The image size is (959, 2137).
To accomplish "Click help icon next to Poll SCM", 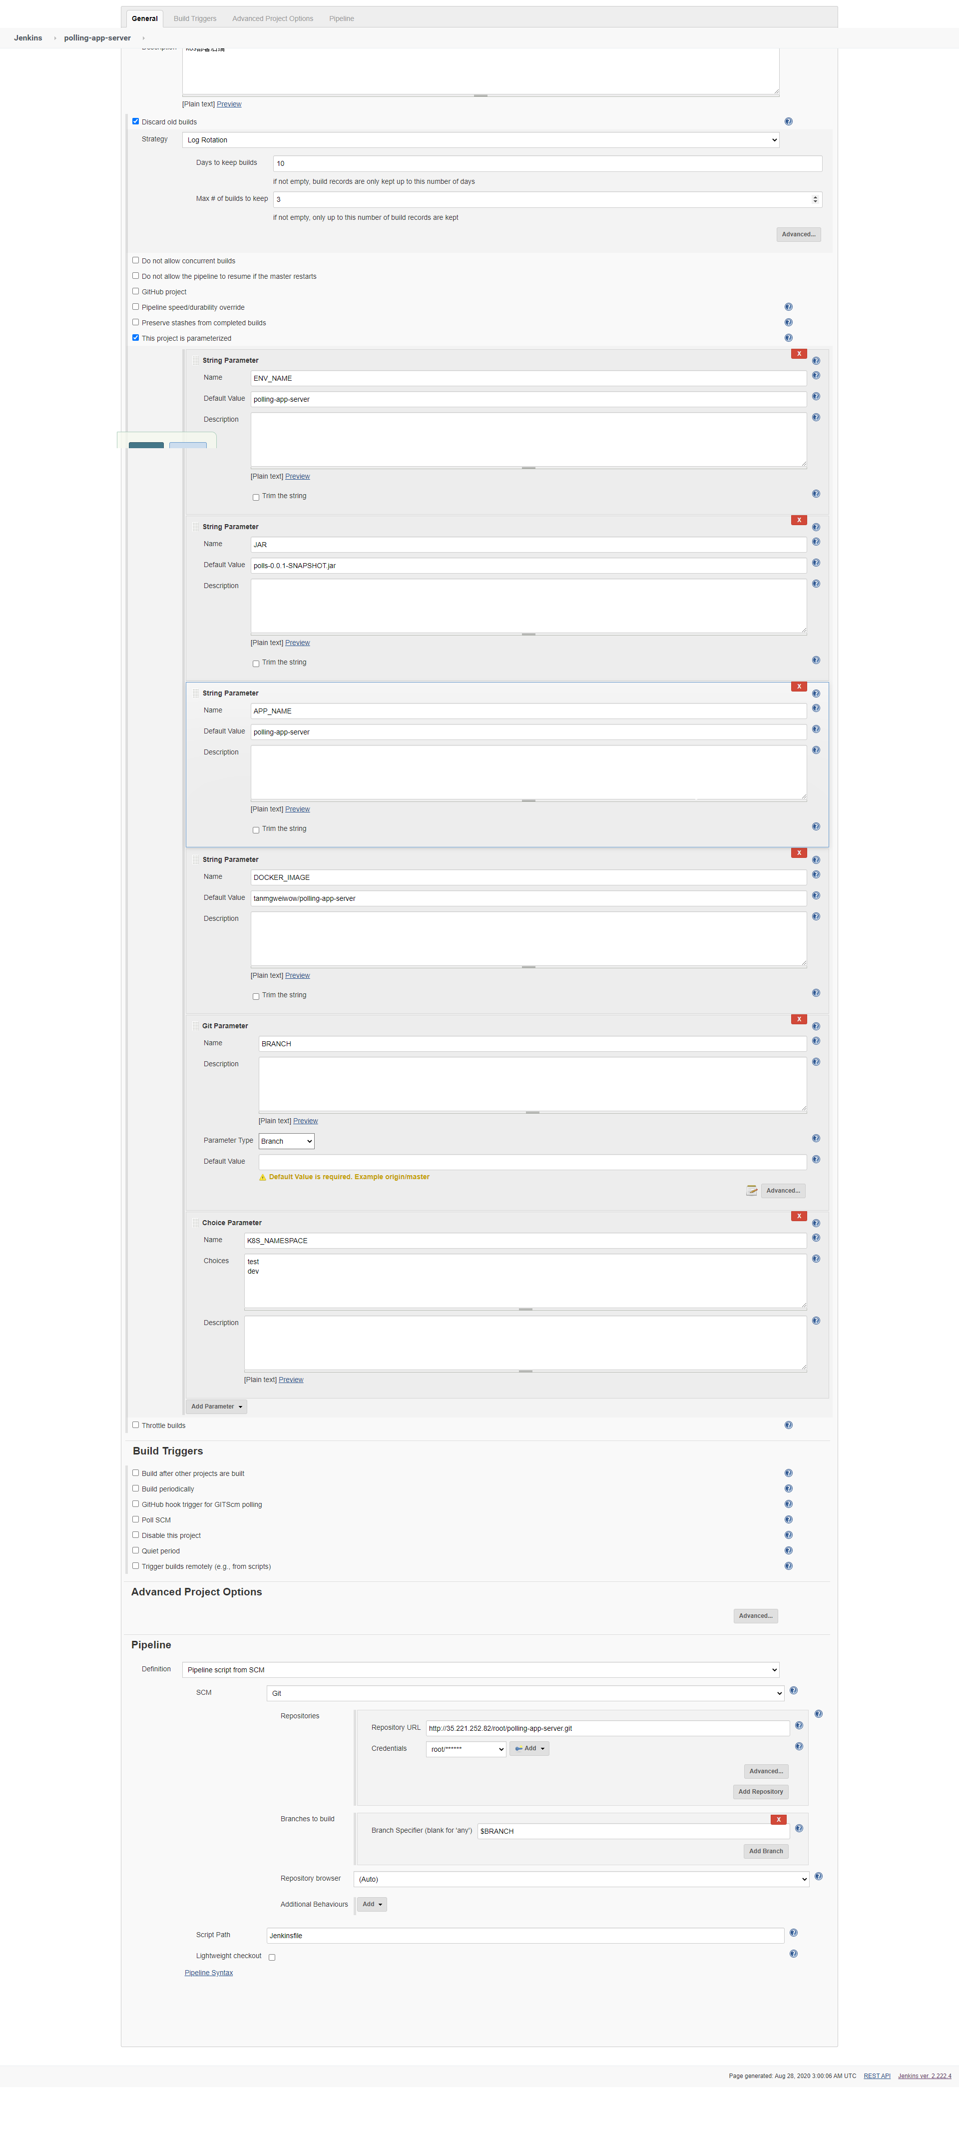I will [x=788, y=1520].
